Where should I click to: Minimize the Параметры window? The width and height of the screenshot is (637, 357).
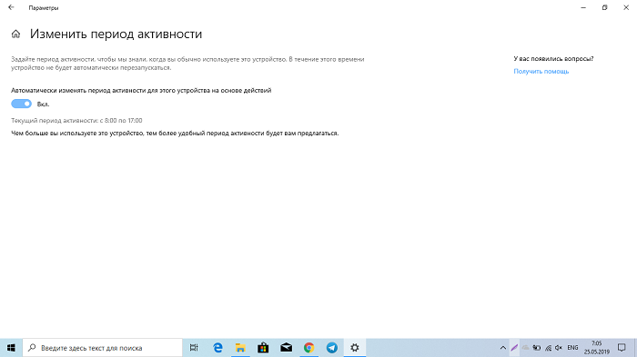(583, 7)
